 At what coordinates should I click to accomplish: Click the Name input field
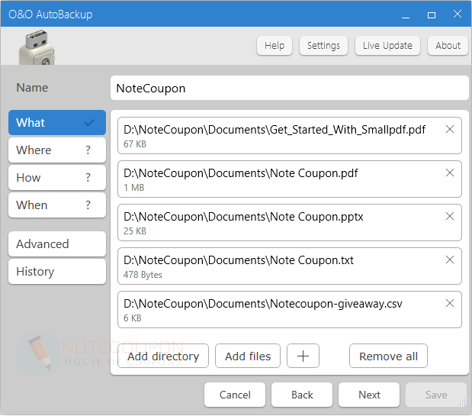pyautogui.click(x=289, y=88)
